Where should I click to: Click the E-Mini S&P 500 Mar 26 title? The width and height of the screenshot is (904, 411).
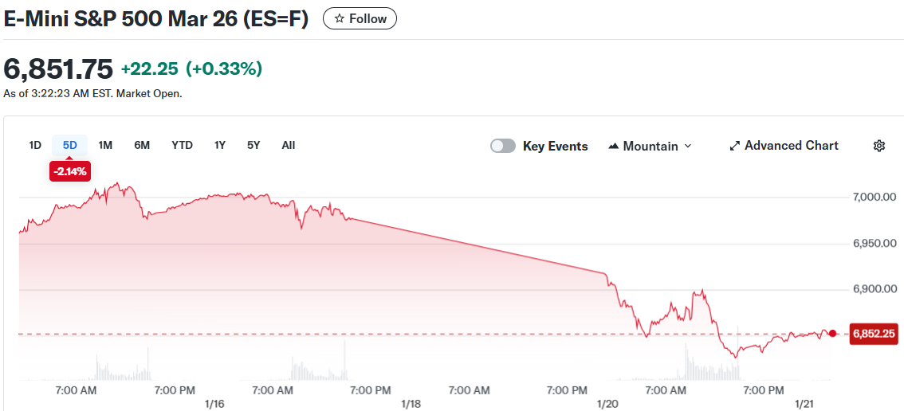[x=155, y=18]
